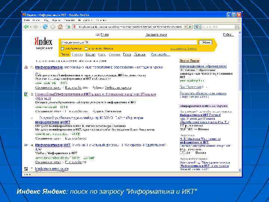Screen dimensions: 269x202
Task: Click the checkmark icon of result 2
Action: 26,94
